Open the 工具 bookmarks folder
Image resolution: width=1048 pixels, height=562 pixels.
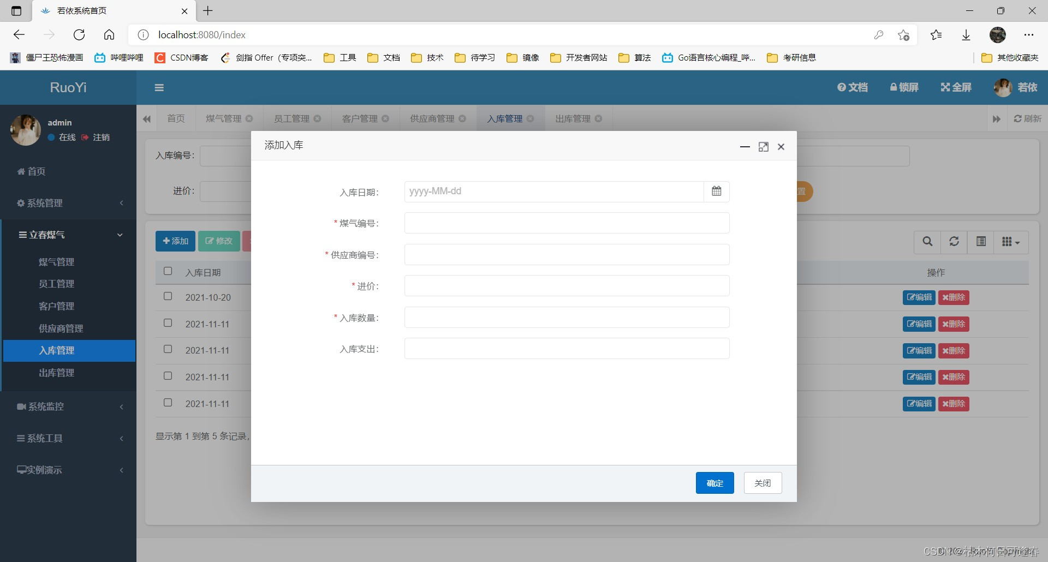click(x=340, y=58)
